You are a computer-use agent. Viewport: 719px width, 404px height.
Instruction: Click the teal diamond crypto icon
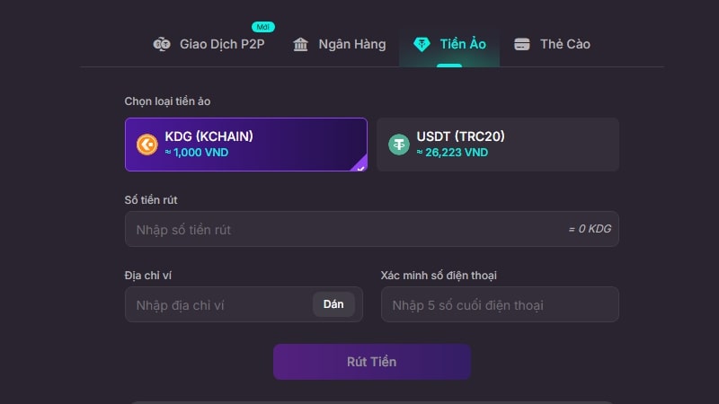[422, 44]
